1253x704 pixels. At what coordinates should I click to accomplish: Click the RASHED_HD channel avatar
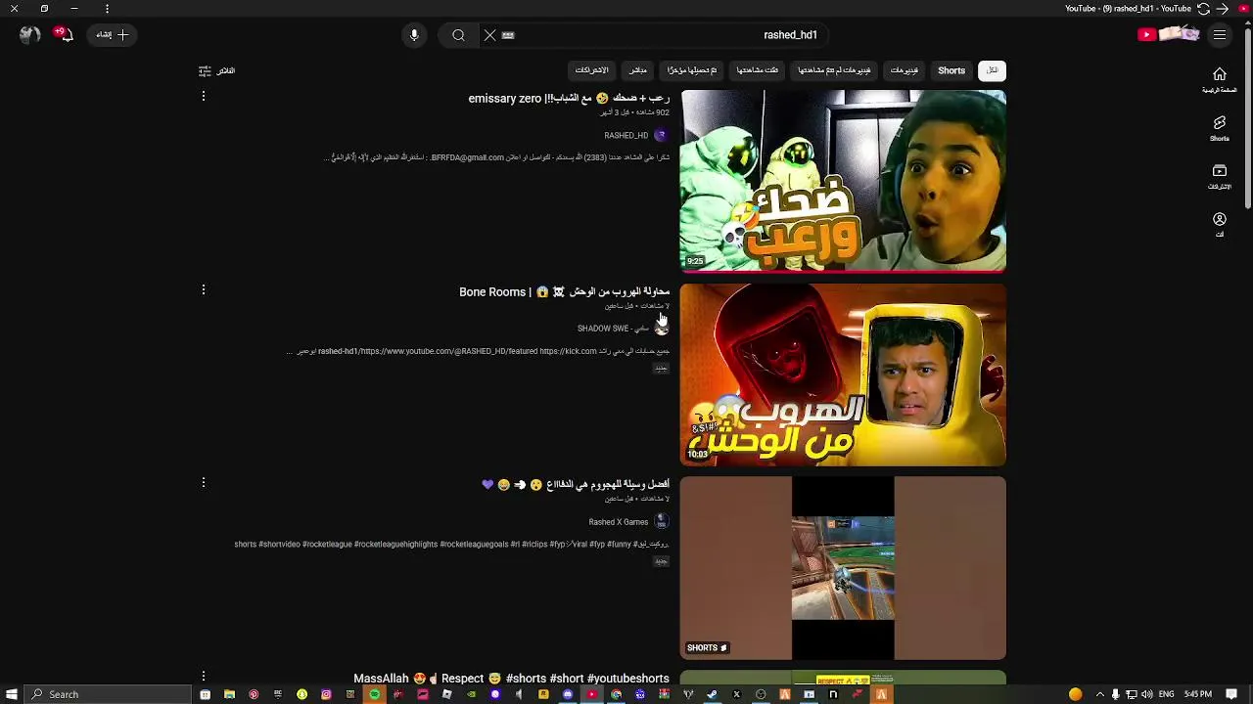tap(661, 136)
